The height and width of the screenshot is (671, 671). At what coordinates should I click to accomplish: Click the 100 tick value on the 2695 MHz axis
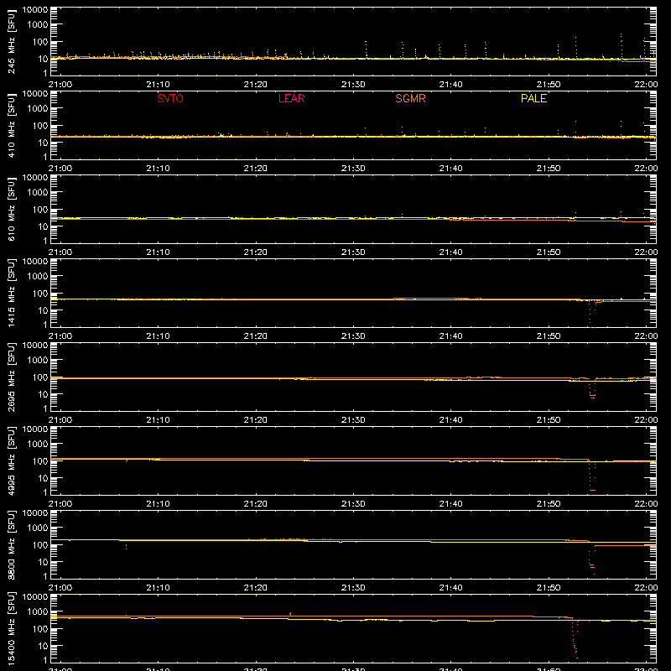(x=40, y=377)
